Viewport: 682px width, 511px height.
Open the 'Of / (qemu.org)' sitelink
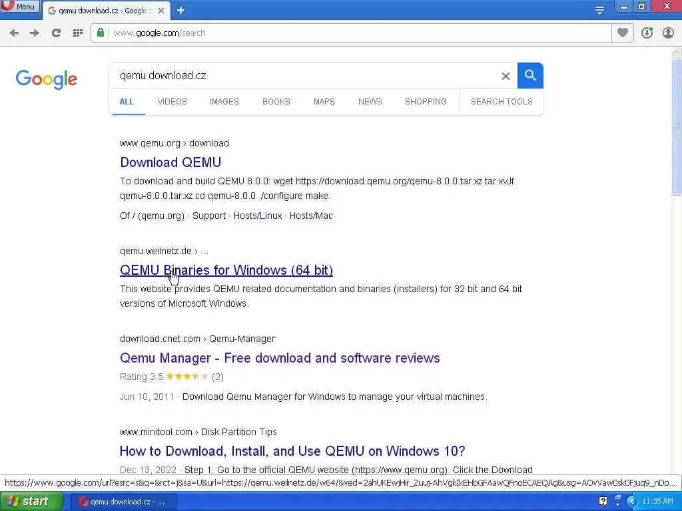[152, 216]
